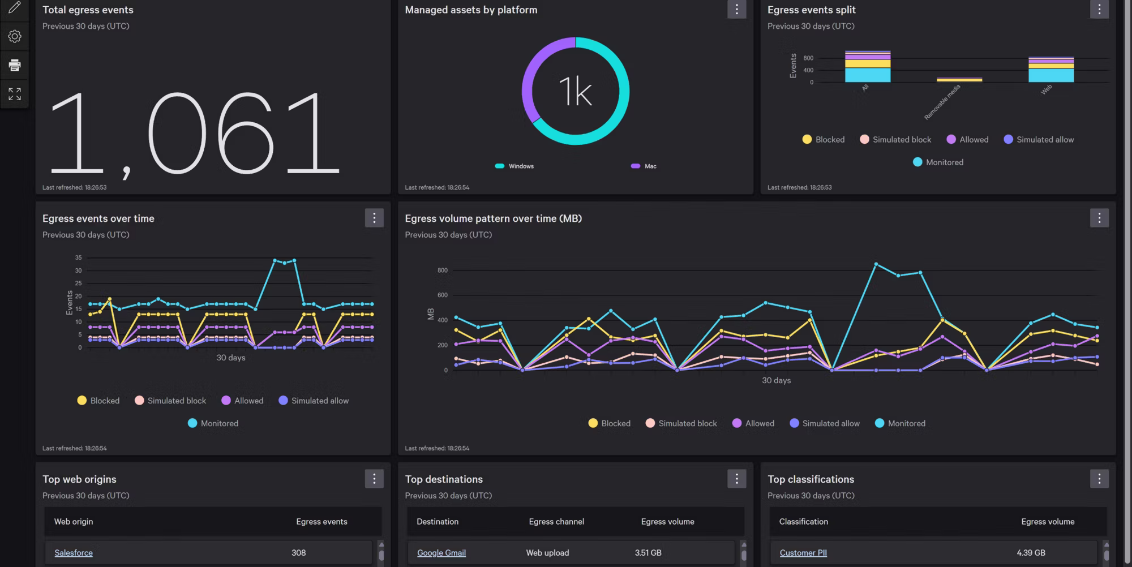This screenshot has width=1132, height=567.
Task: Open Top web origins three-dot menu
Action: pos(374,479)
